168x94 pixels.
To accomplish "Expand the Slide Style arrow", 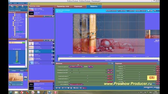I will (54, 13).
